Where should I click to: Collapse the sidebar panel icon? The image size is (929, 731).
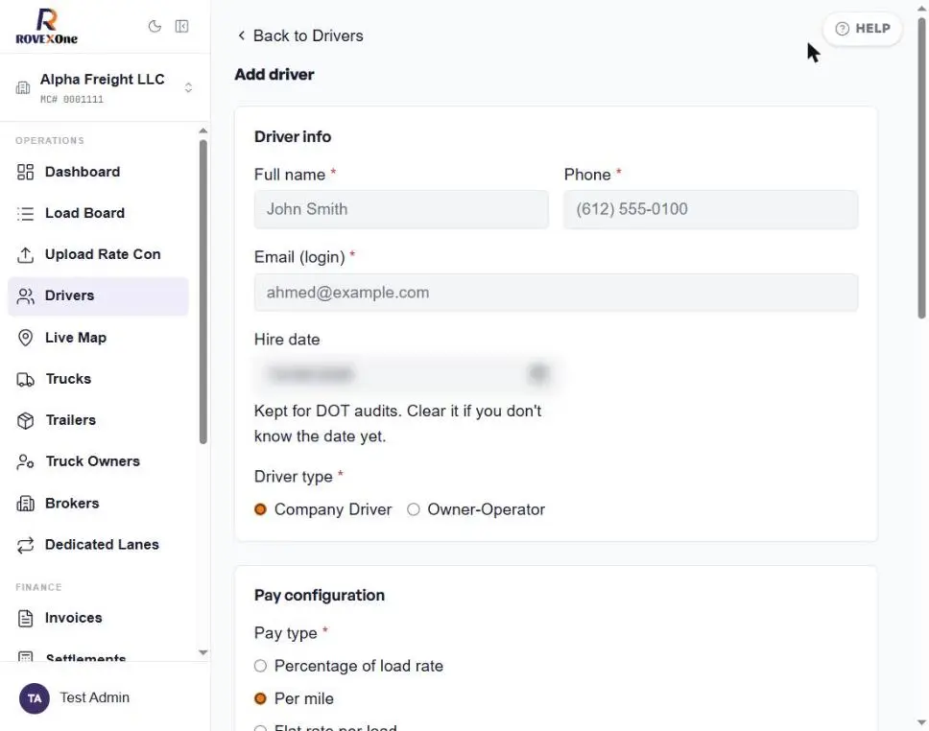(x=182, y=26)
